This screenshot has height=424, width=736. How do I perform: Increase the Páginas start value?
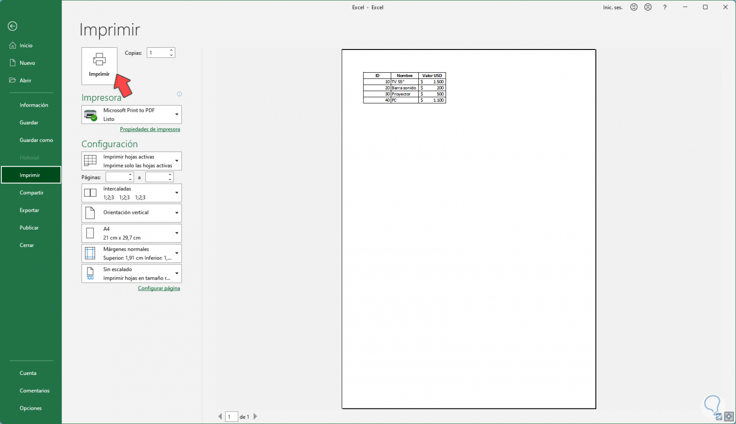tap(130, 175)
